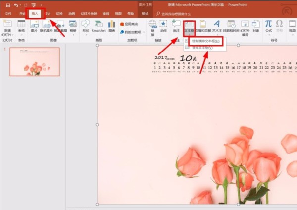Viewport: 297px width, 210px height.
Task: Insert a 符号 (Symbol) omega icon
Action: click(279, 24)
